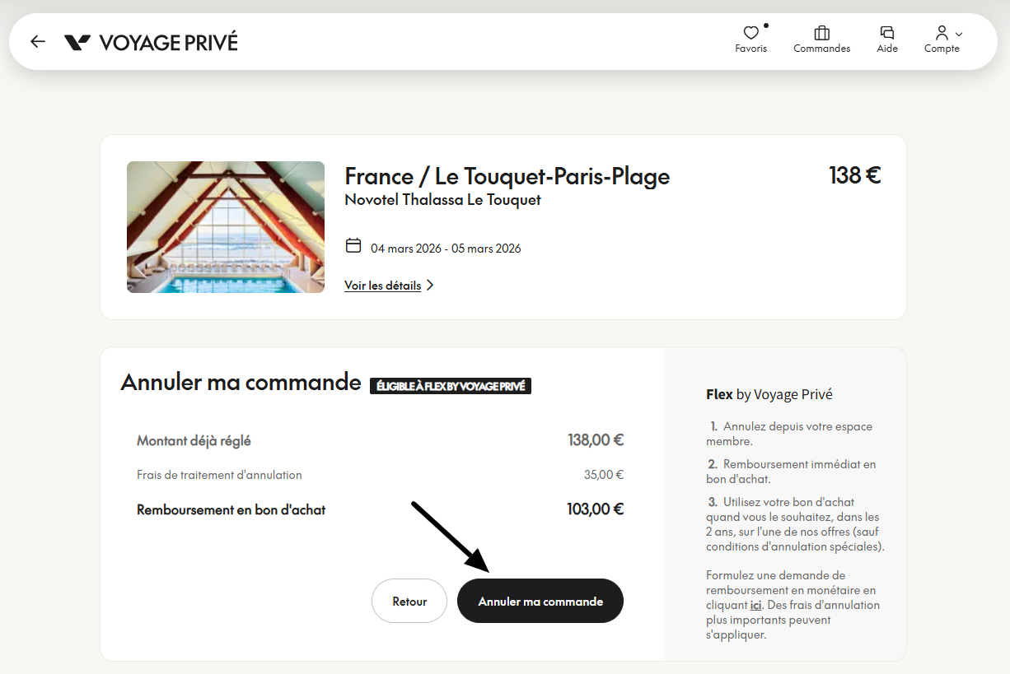The width and height of the screenshot is (1010, 674).
Task: Click the 35,00 € cancellation fee
Action: click(604, 475)
